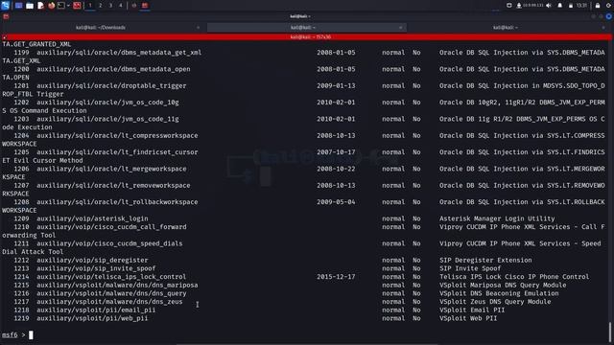Open notifications bell icon
614x345 pixels.
point(560,6)
